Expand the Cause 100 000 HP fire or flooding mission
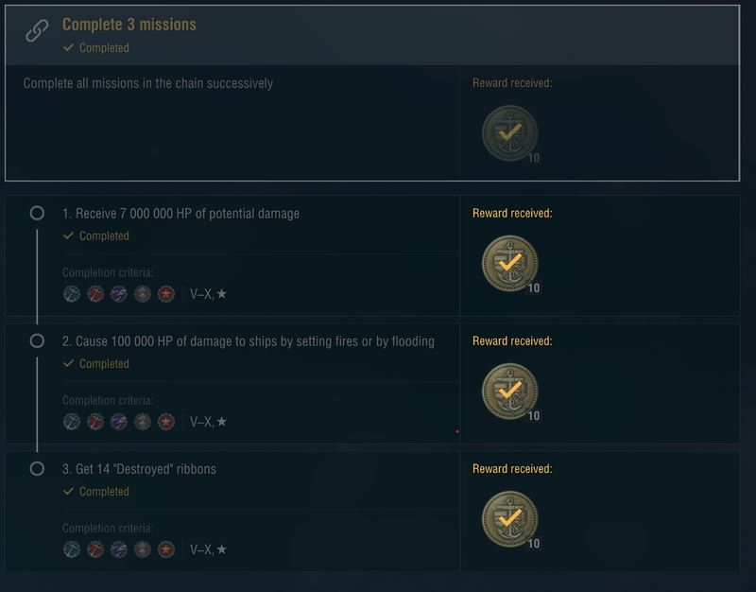This screenshot has height=592, width=756. [x=249, y=341]
